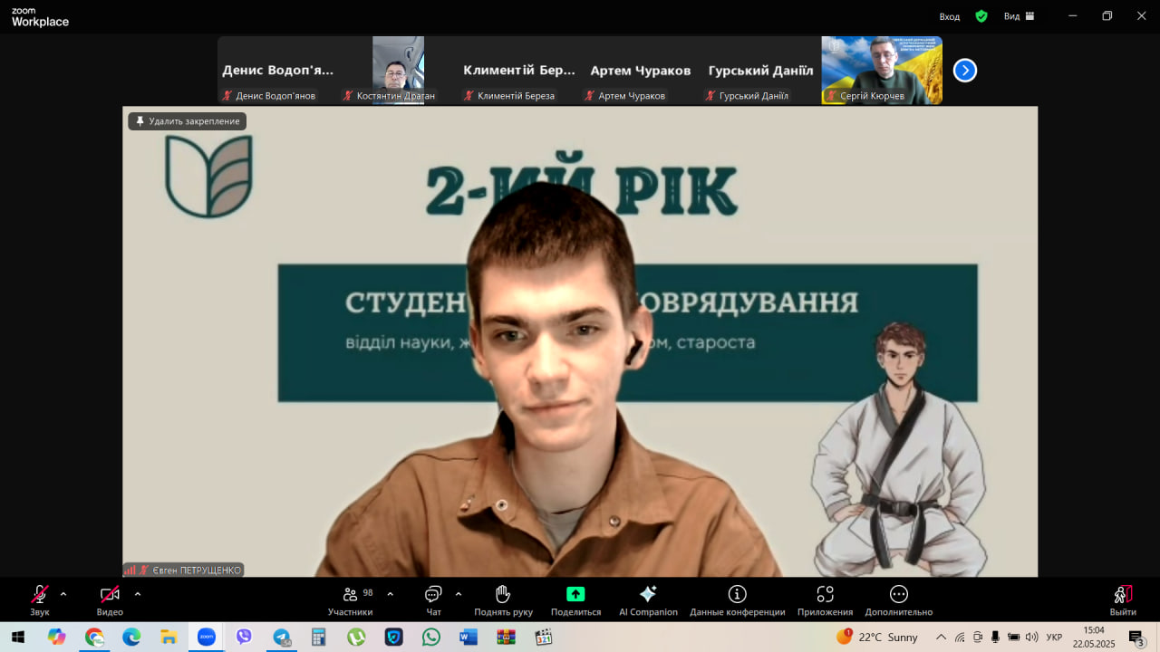Open Microsoft Word from the taskbar
1160x652 pixels.
click(x=469, y=637)
